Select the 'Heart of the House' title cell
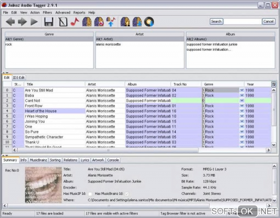This screenshot has width=280, height=218. point(54,111)
